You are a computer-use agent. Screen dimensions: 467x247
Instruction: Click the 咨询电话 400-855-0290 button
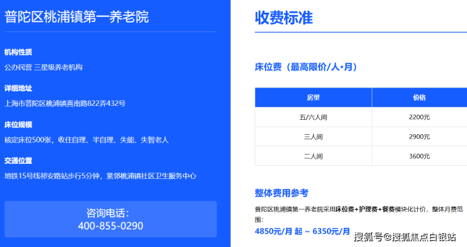point(110,219)
